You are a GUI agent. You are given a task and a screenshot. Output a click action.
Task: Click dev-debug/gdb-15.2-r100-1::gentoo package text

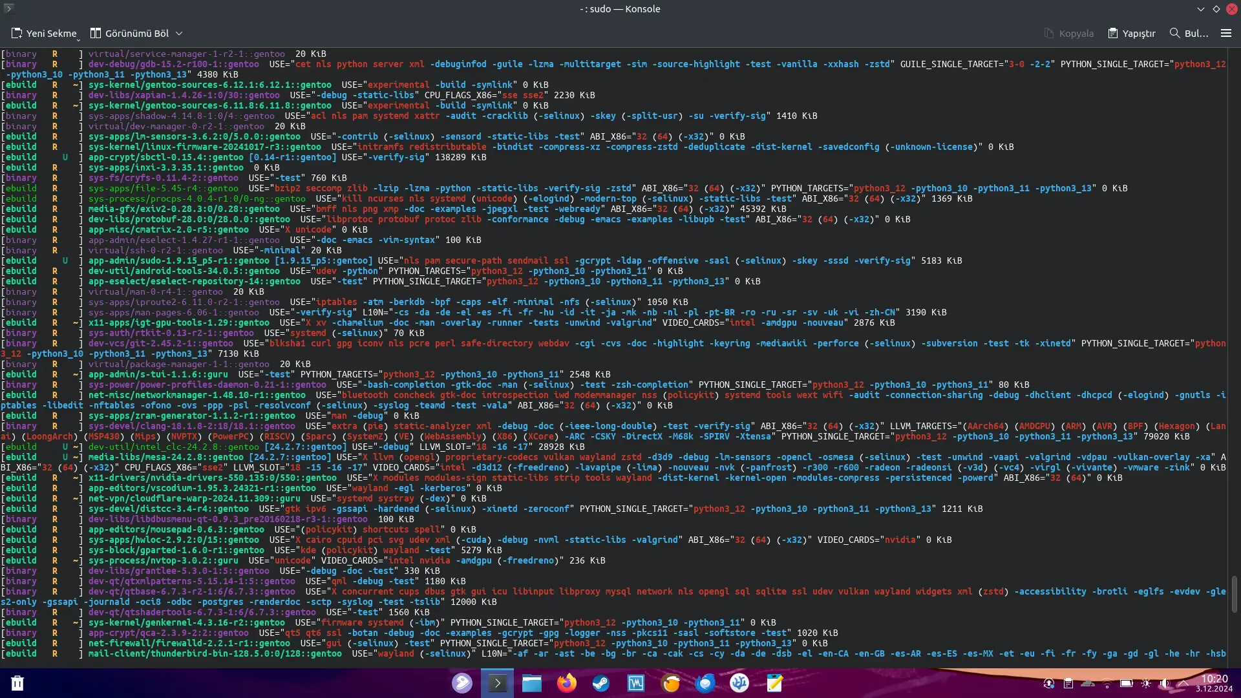174,64
